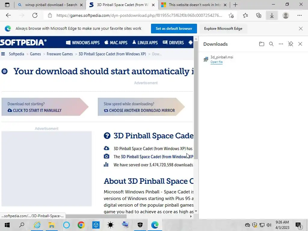308x231 pixels.
Task: Refresh the current page
Action: [x=35, y=15]
